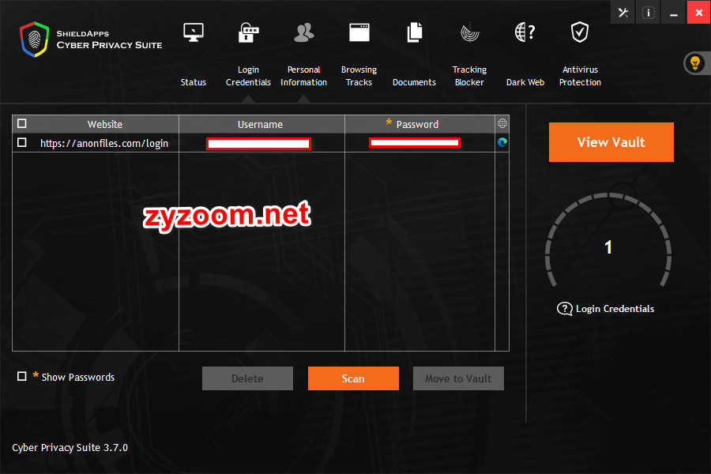Switch to the Login Credentials tab label
This screenshot has height=474, width=711.
249,76
